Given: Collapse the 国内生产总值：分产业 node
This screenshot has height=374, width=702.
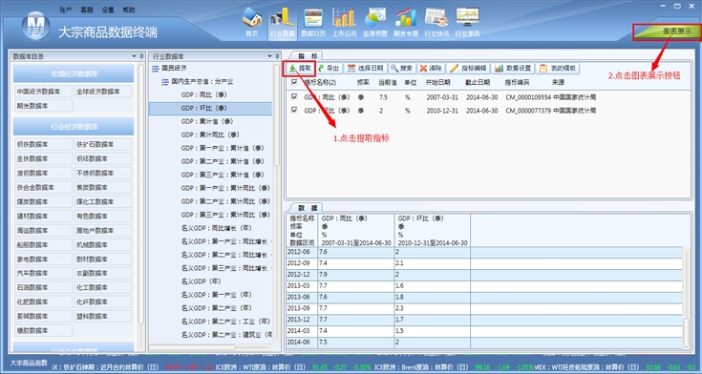Looking at the screenshot, I should point(165,82).
